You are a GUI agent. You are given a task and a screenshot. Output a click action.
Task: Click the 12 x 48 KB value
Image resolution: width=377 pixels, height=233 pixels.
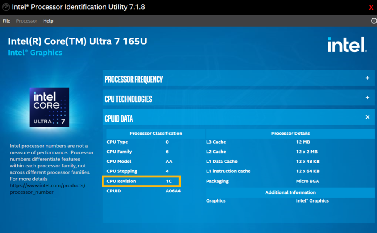coord(308,161)
